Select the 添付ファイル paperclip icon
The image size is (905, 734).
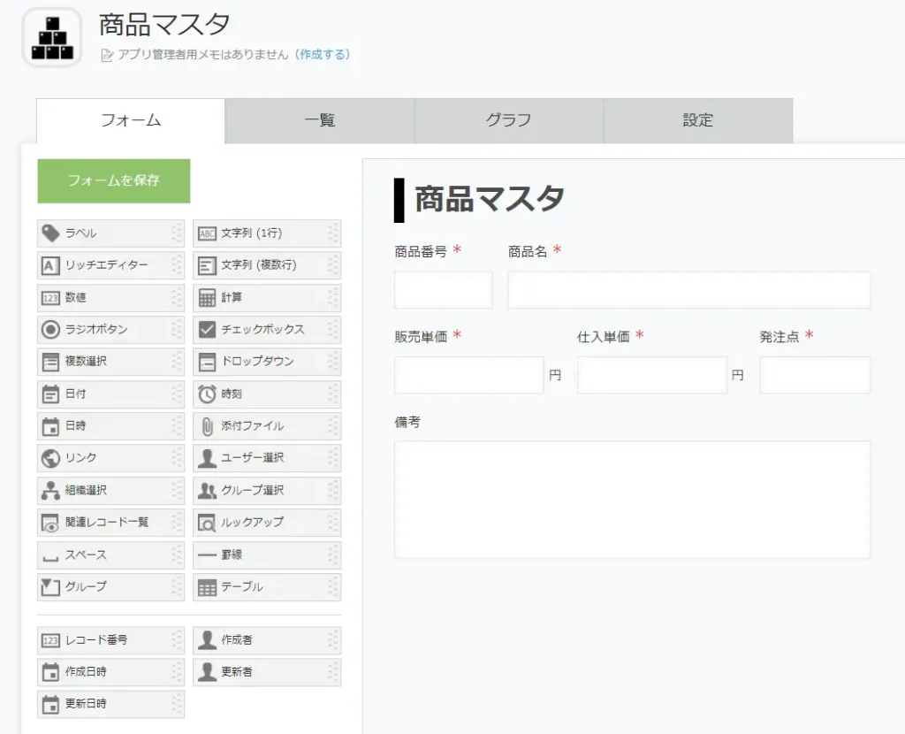click(x=207, y=426)
